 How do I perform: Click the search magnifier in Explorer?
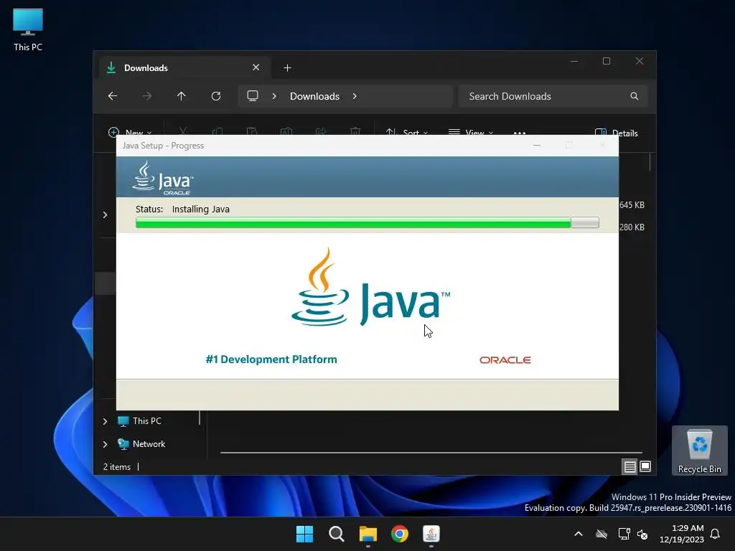point(635,96)
